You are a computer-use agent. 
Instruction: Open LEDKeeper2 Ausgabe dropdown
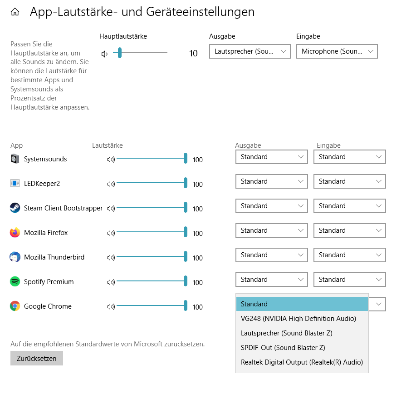pyautogui.click(x=271, y=181)
